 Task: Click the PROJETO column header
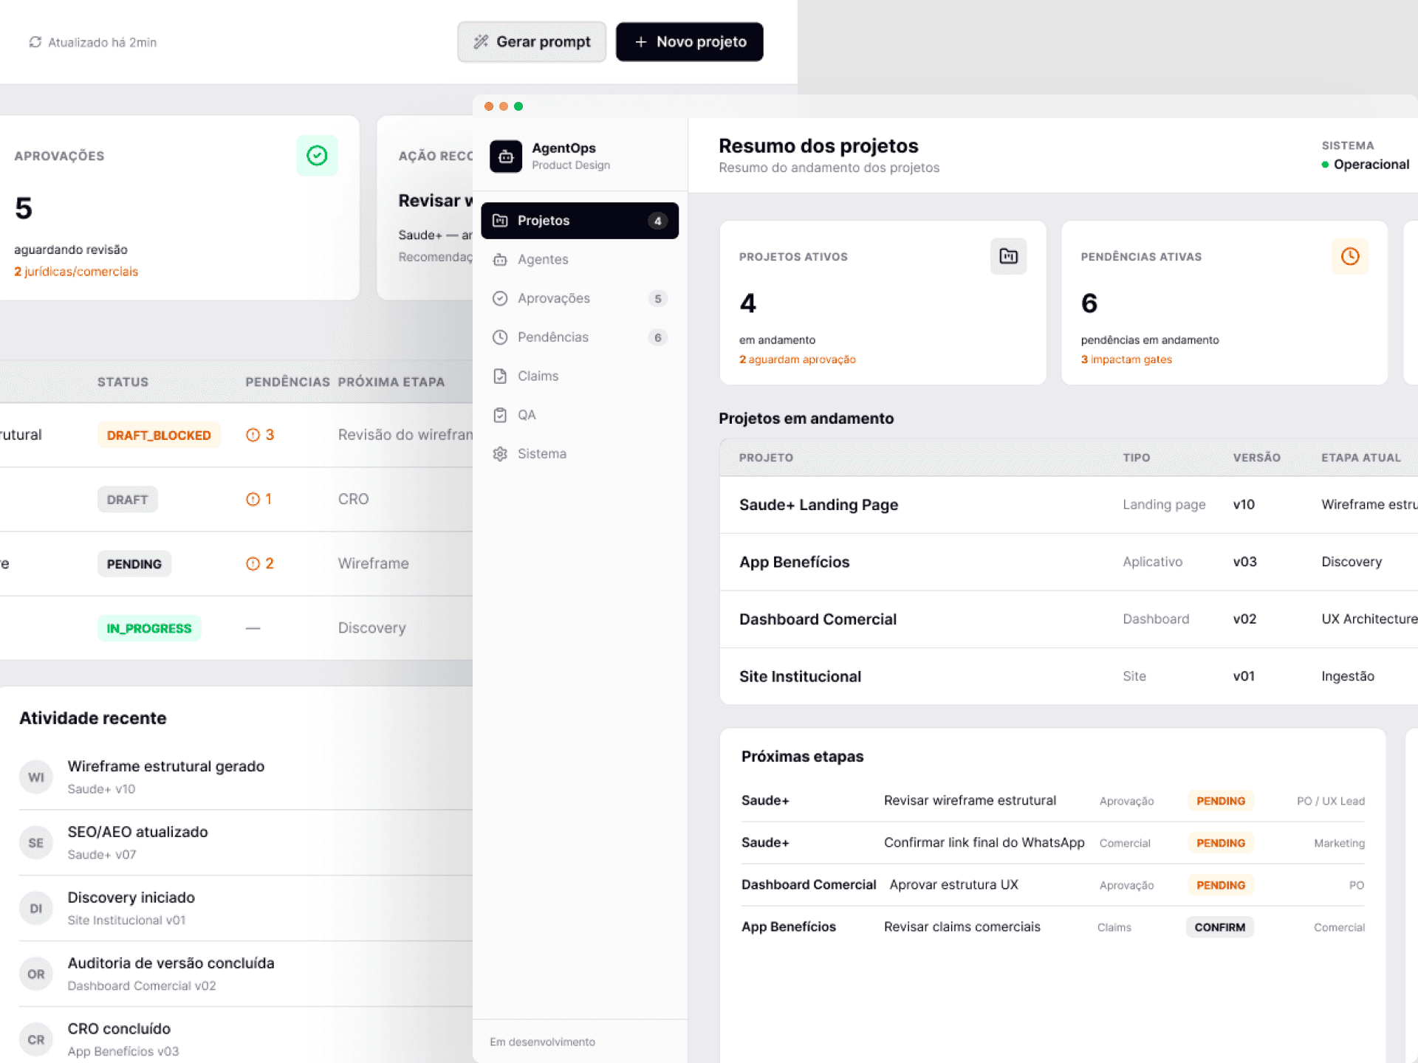(x=766, y=458)
